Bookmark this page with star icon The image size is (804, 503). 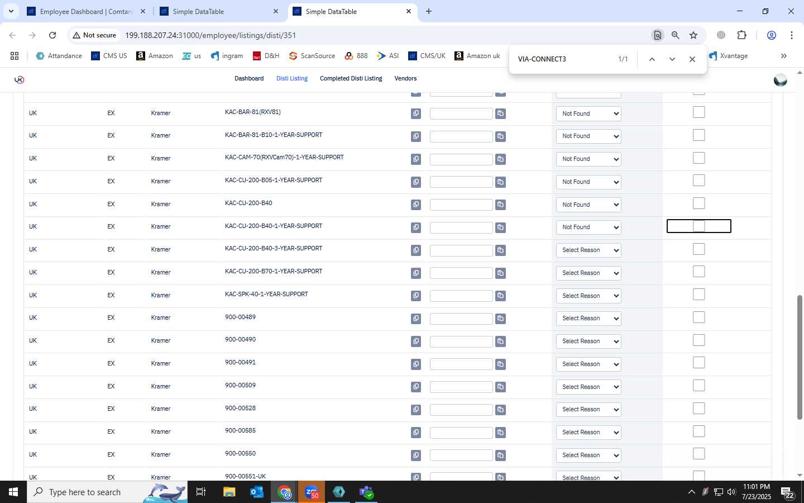click(693, 35)
